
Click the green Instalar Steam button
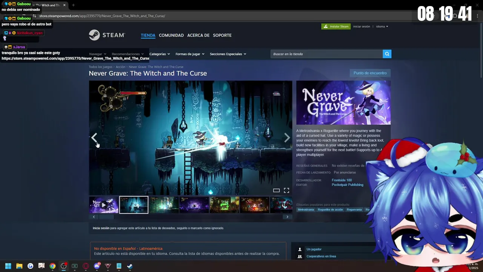(336, 26)
